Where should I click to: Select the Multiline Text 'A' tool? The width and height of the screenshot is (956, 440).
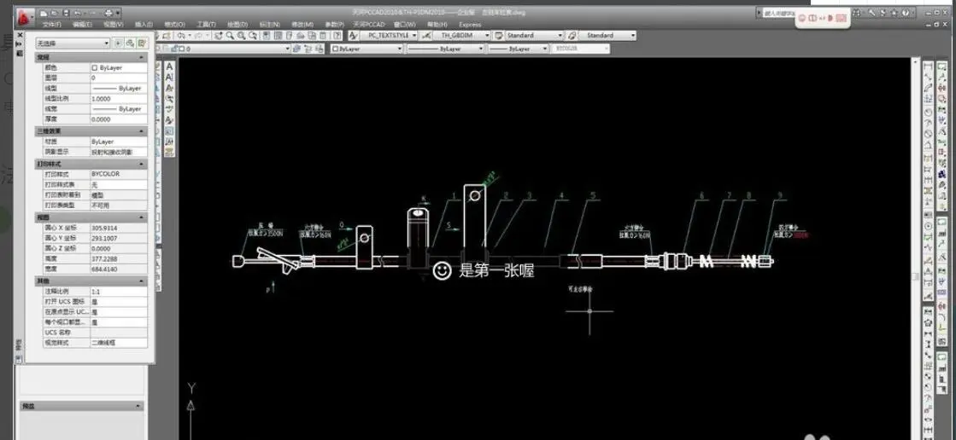[169, 66]
